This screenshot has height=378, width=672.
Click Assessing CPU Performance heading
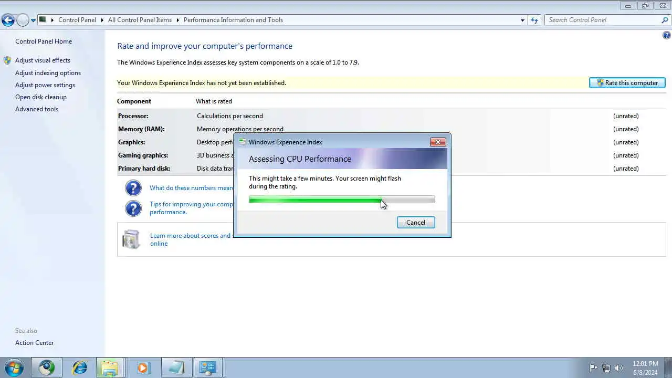(x=300, y=159)
